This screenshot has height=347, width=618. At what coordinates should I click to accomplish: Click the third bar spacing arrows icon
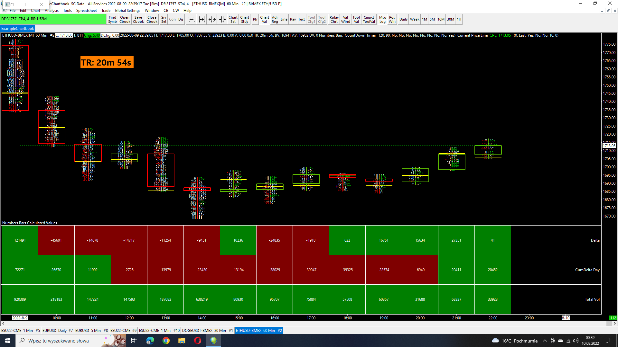point(212,20)
